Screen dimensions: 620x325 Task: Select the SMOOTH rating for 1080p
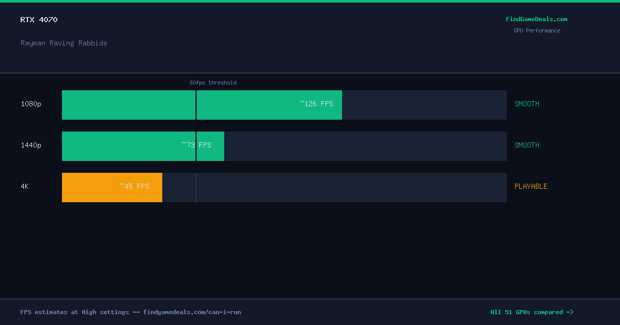click(527, 104)
